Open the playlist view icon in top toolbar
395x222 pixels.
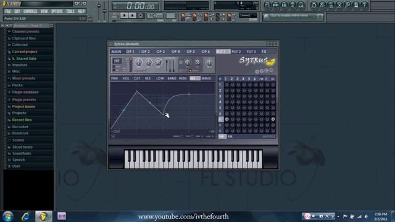click(x=267, y=5)
